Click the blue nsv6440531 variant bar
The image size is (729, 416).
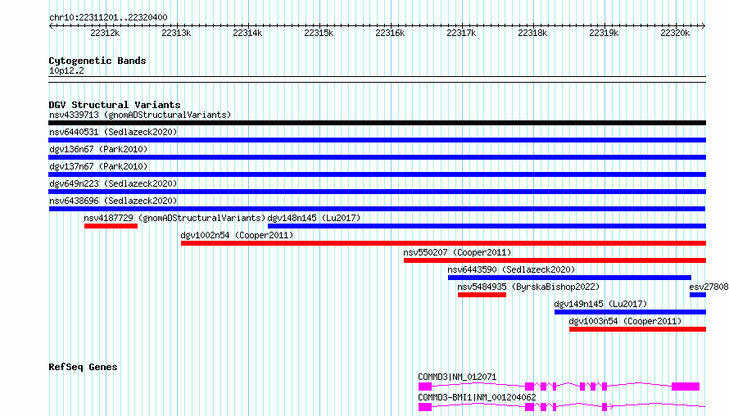point(377,140)
